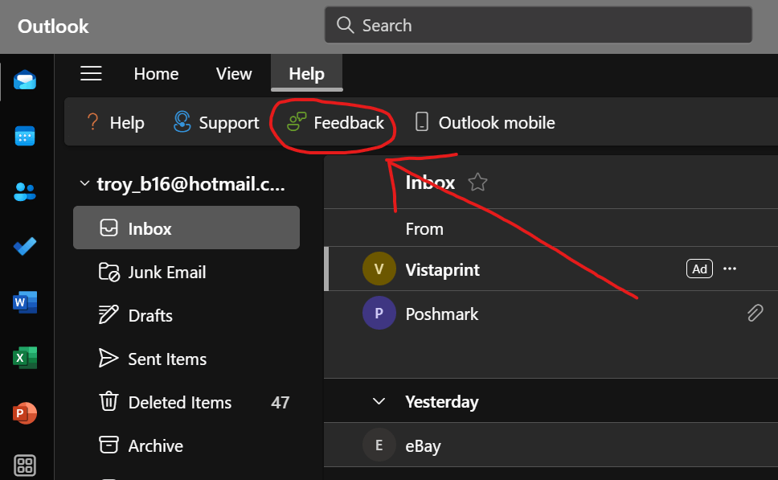
Task: Switch to the View tab
Action: point(234,73)
